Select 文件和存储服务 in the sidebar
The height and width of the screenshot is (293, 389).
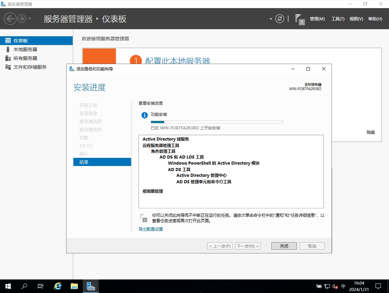click(x=30, y=67)
